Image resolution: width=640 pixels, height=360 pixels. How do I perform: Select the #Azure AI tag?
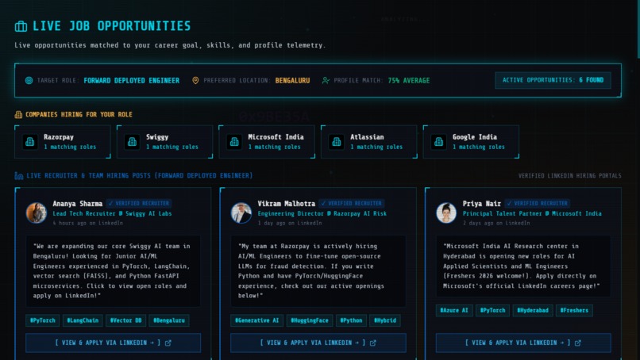coord(454,310)
